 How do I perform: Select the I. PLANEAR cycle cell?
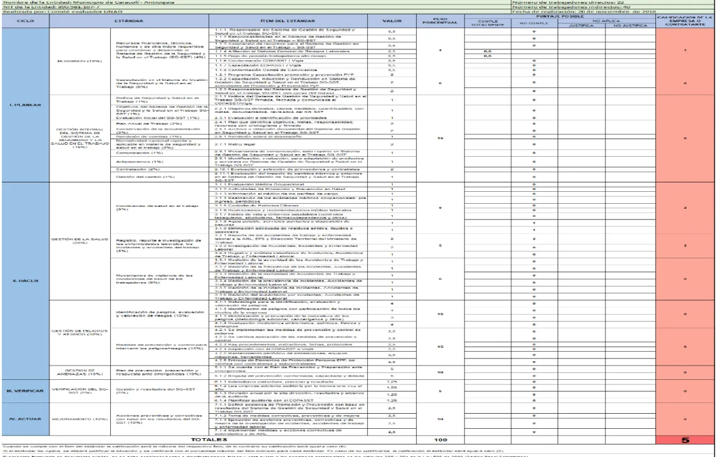25,105
